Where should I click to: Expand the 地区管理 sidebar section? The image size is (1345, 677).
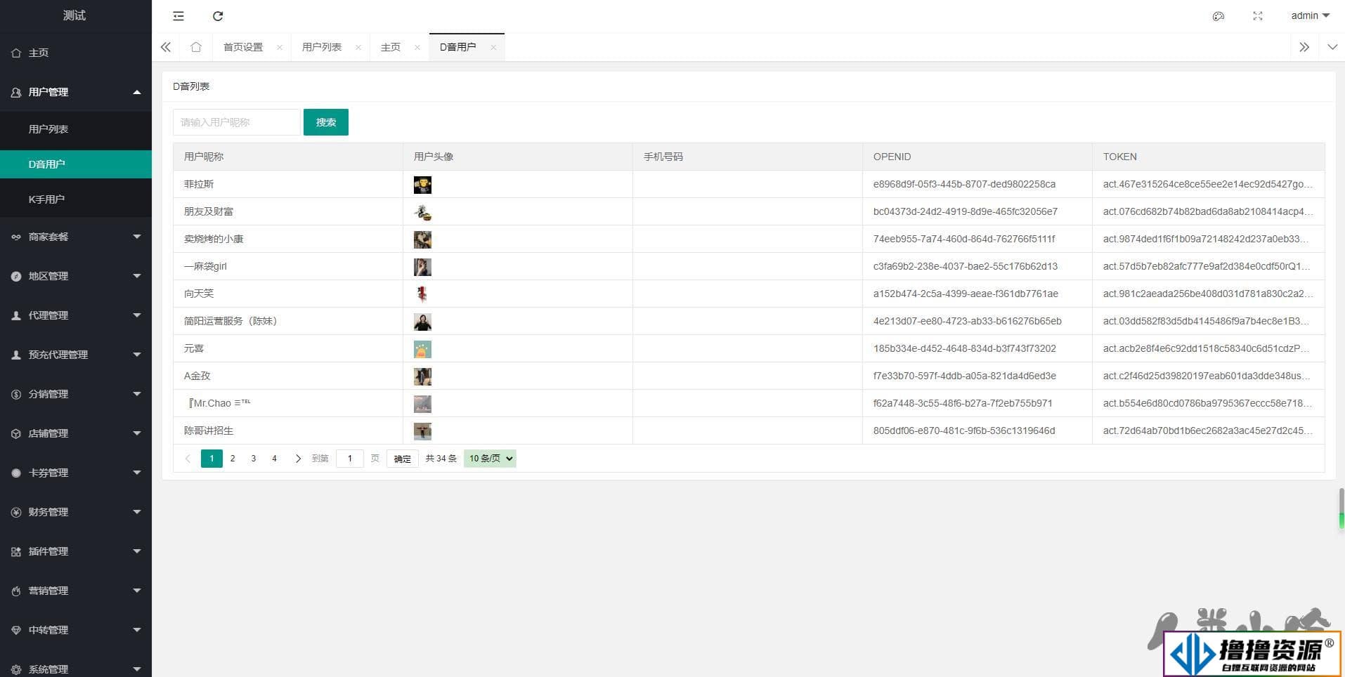pyautogui.click(x=76, y=276)
